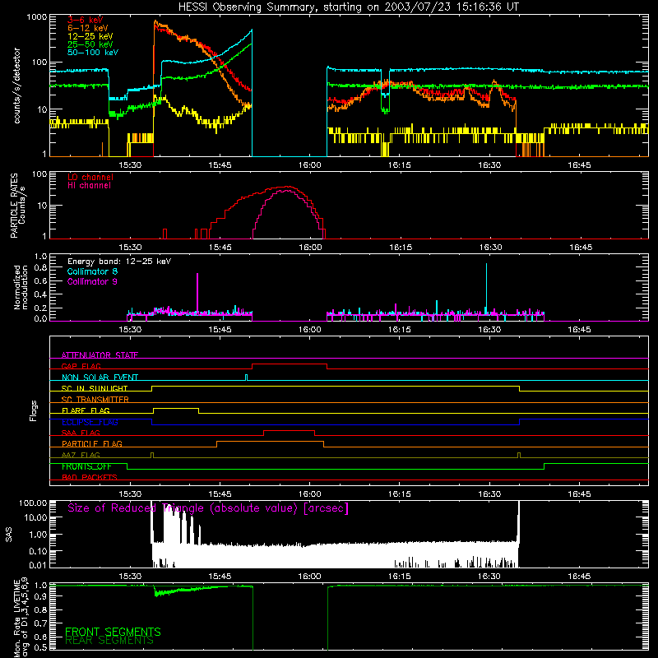Click the BAD PACKETS flag label

(90, 477)
